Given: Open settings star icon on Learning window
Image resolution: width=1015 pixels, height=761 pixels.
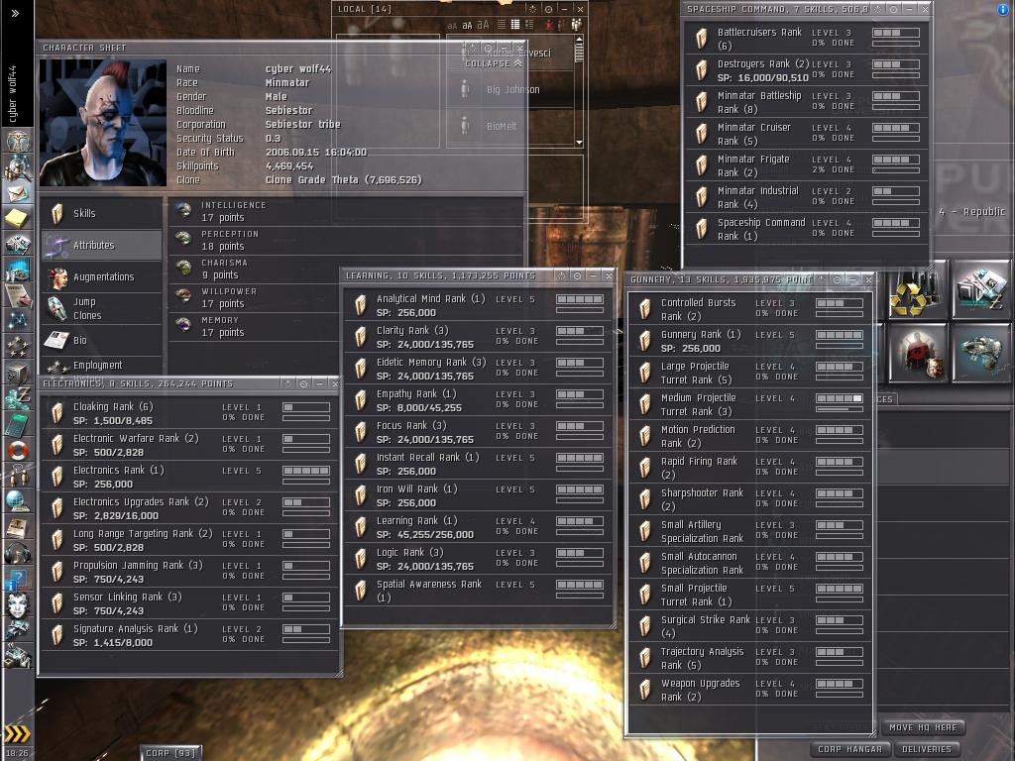Looking at the screenshot, I should 561,275.
